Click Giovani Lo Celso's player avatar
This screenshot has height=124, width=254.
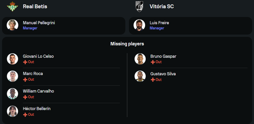point(12,59)
